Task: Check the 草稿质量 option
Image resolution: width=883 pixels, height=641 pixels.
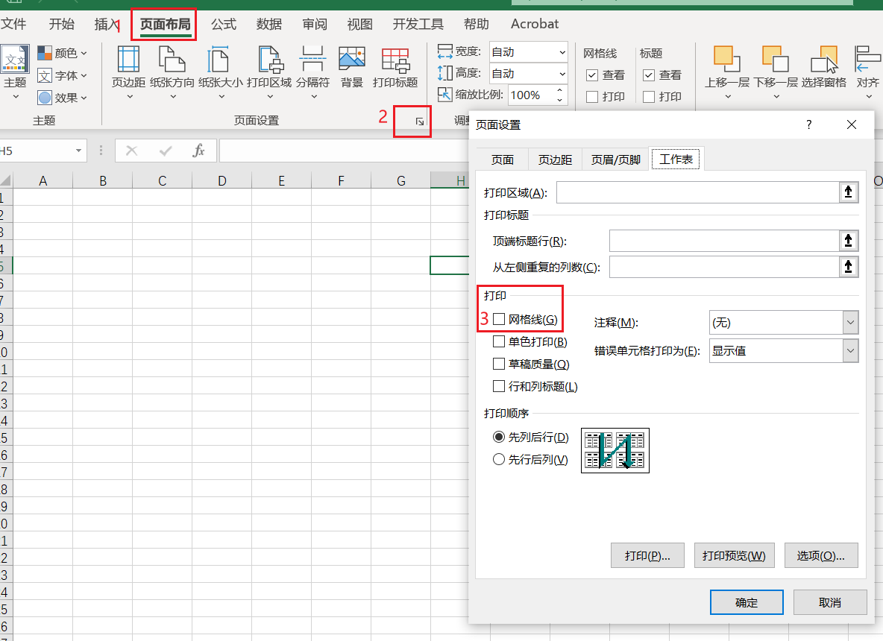Action: tap(499, 364)
